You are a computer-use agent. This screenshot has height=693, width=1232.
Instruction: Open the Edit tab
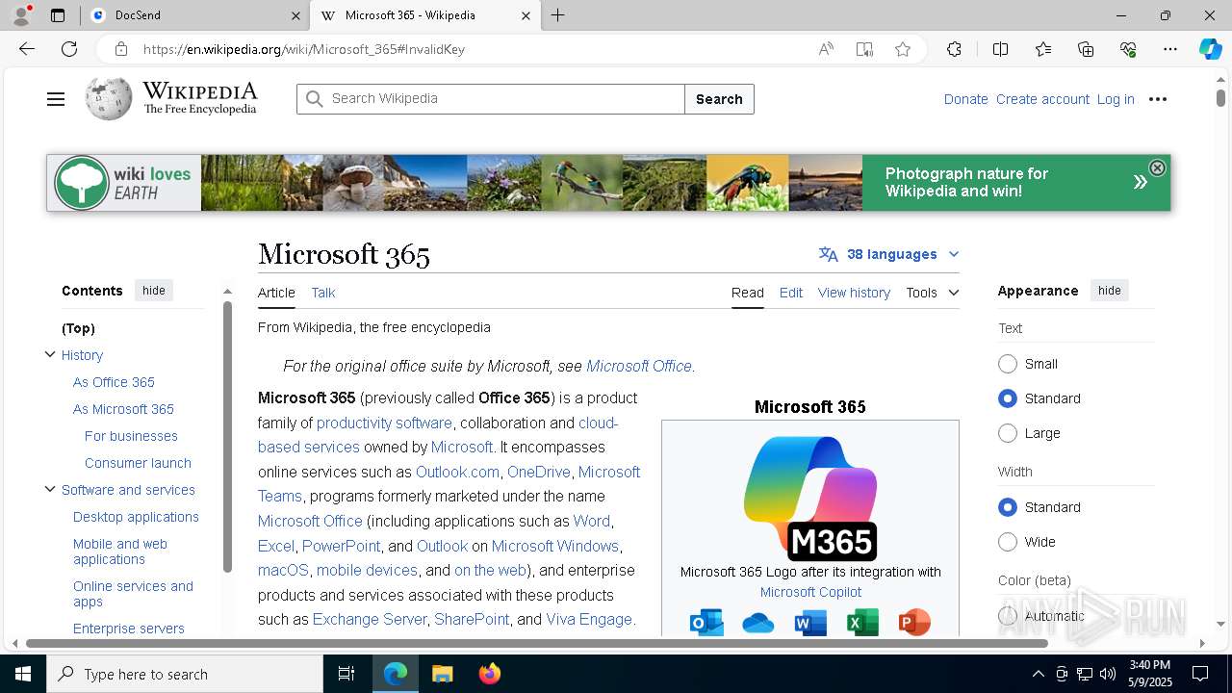(x=791, y=293)
